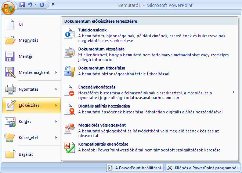This screenshot has width=242, height=173.
Task: Expand the Küldés submenu arrow
Action: [56, 121]
